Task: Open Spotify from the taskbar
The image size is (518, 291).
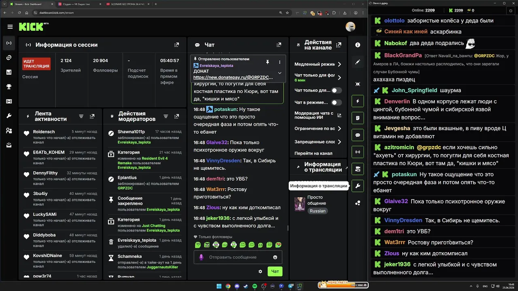Action: (x=255, y=286)
